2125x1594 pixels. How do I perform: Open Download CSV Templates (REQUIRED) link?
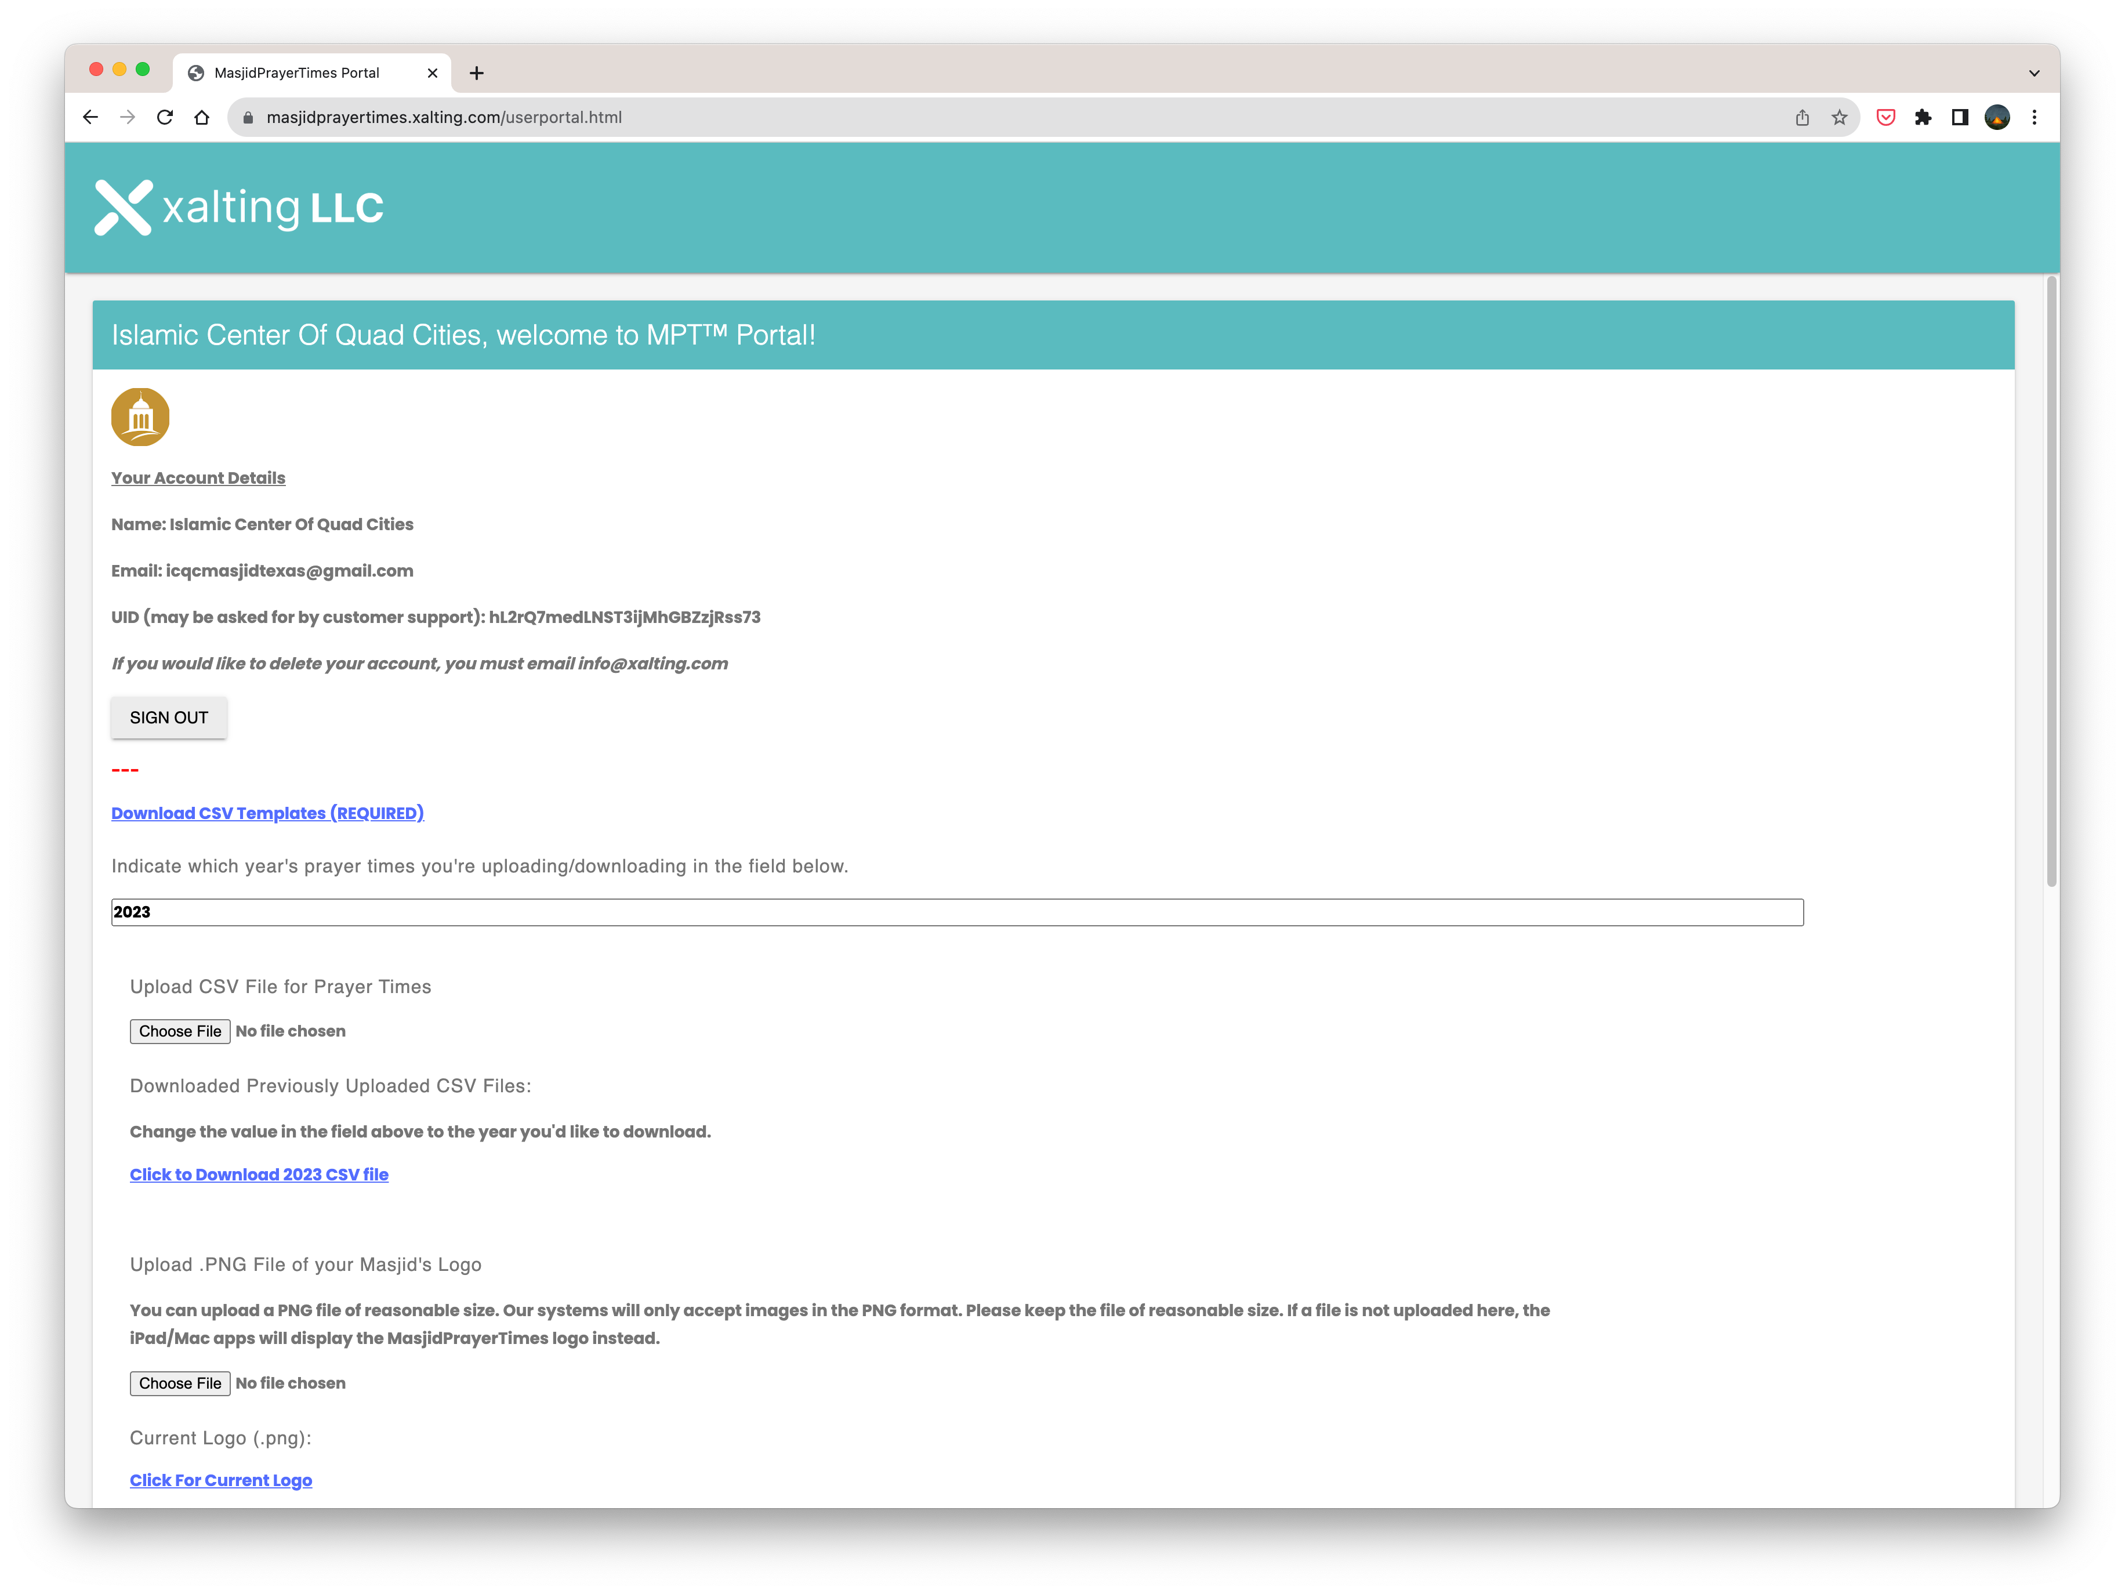267,813
